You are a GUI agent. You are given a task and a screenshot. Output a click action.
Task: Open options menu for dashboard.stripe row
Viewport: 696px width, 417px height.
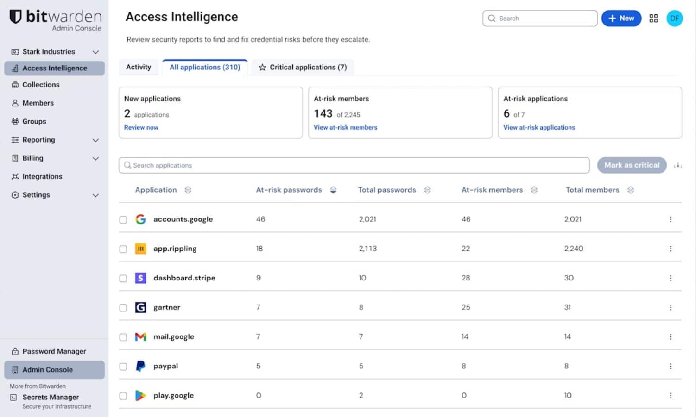pos(670,278)
